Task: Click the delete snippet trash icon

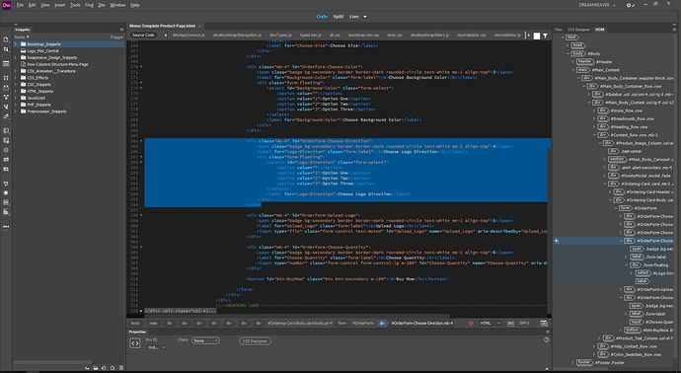Action: tap(121, 368)
